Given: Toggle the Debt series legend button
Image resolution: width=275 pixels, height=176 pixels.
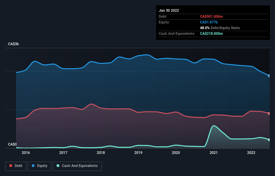Looking at the screenshot, I should (x=16, y=166).
